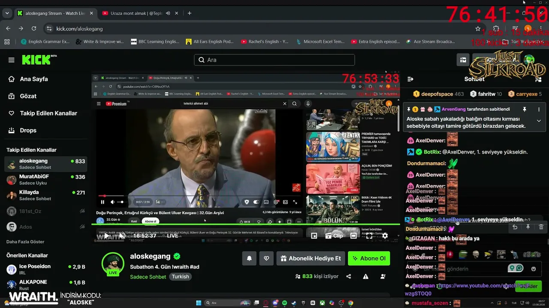Toggle theater mode on Kick player

pyautogui.click(x=353, y=236)
